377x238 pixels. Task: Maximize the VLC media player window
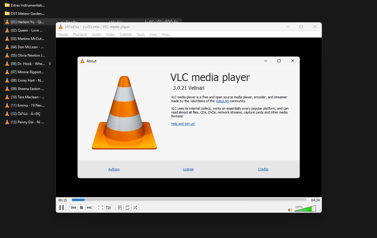point(301,27)
